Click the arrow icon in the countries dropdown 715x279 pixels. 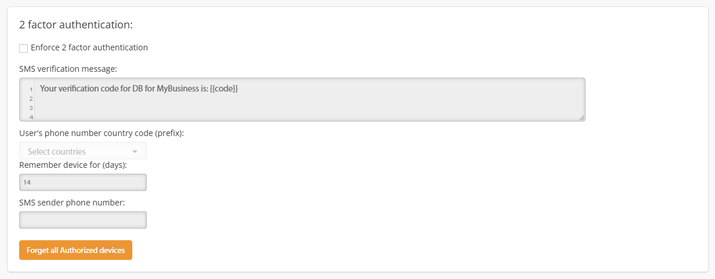click(x=135, y=152)
